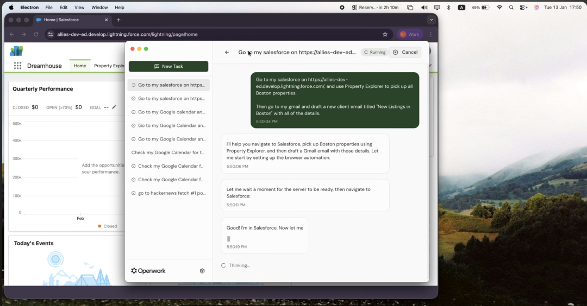Open the browser three-dot menu
Viewport: 587px width, 306px height.
tap(431, 34)
